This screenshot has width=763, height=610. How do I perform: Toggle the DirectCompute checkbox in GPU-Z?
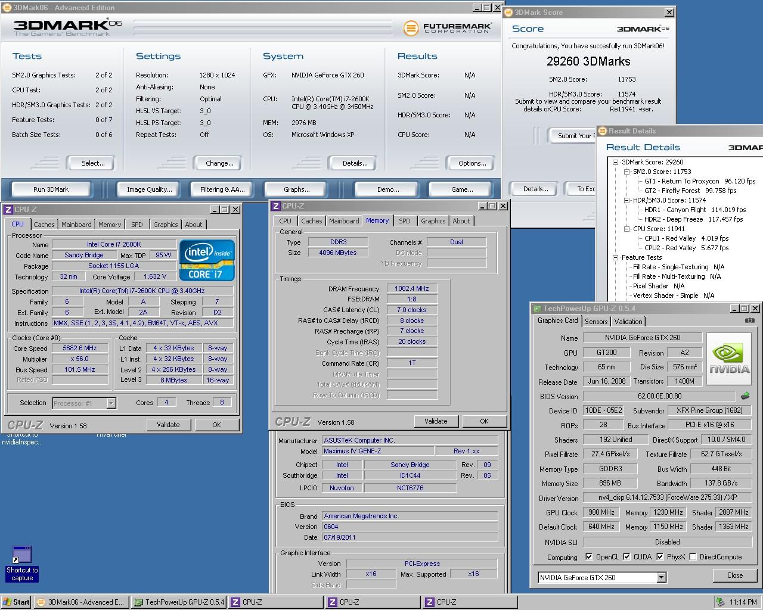[693, 557]
